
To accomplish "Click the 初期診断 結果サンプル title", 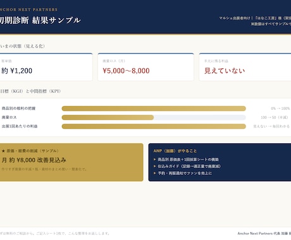I will tap(40, 20).
